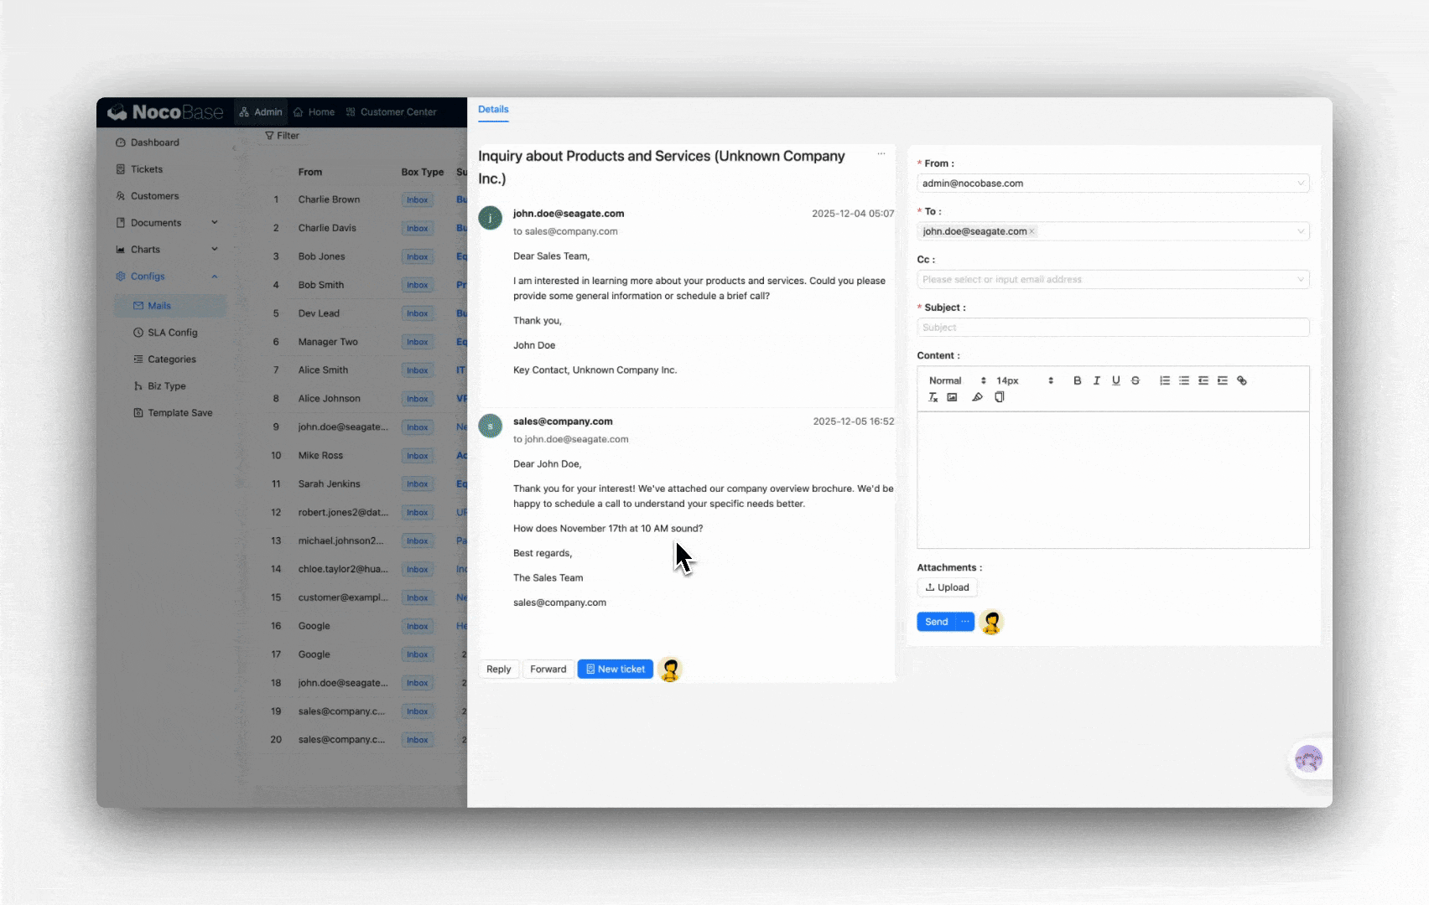
Task: Open the Filter panel above the mail list
Action: [282, 135]
